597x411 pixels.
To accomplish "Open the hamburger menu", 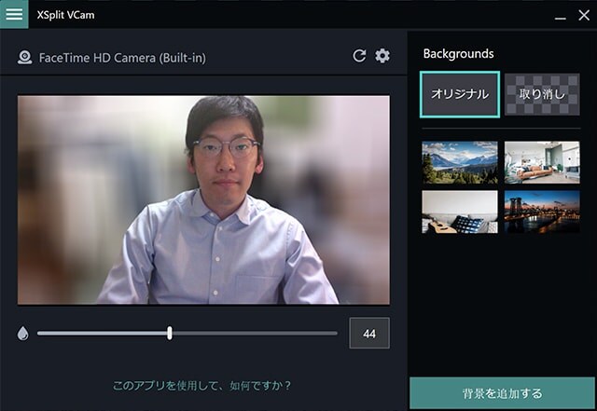I will pyautogui.click(x=14, y=14).
